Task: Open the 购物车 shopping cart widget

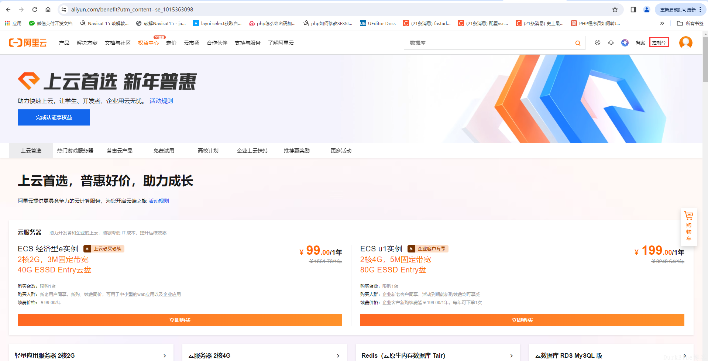Action: [689, 227]
